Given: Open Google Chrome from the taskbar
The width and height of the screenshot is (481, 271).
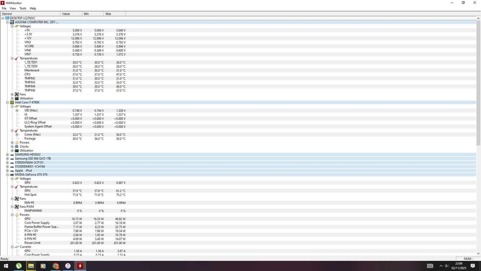Looking at the screenshot, I should pyautogui.click(x=55, y=266).
